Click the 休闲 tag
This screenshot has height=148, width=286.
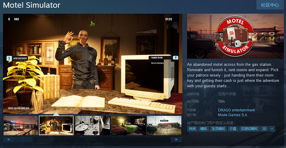[x=192, y=129]
